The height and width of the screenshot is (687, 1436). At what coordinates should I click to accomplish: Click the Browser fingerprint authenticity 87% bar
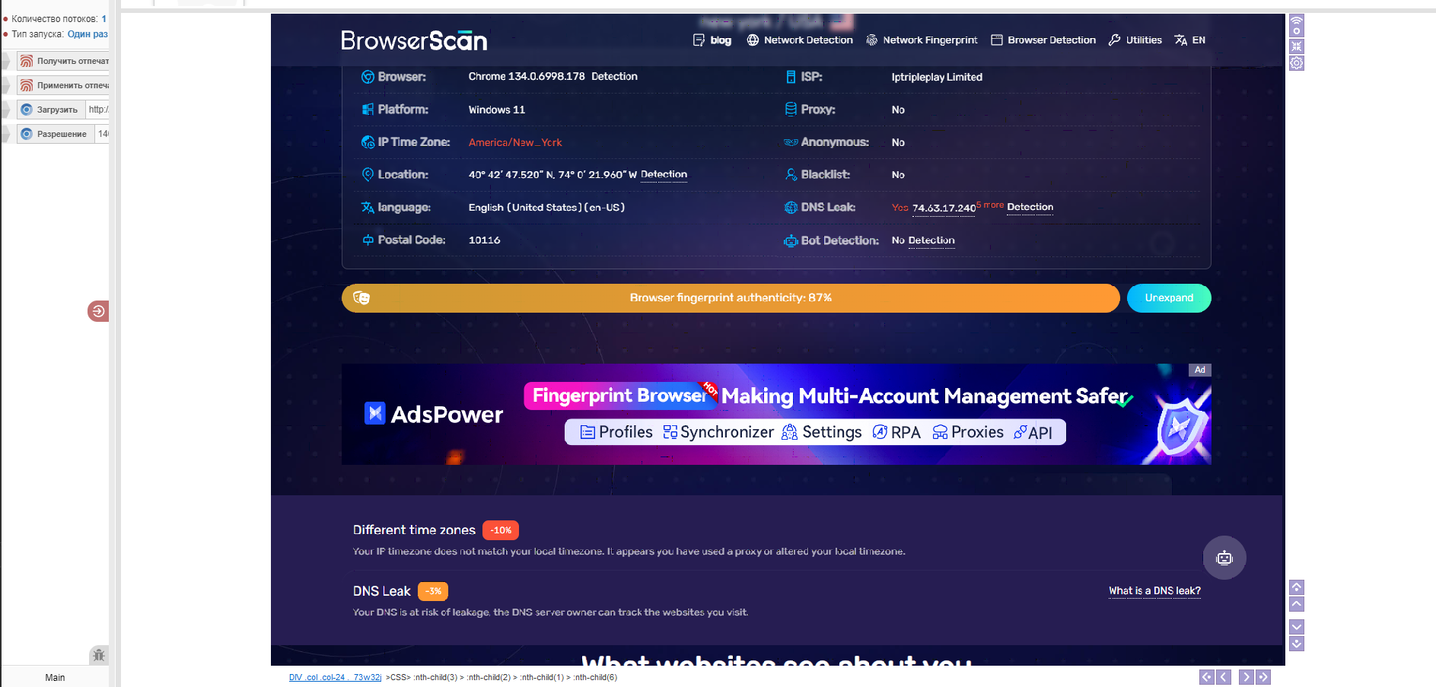tap(730, 298)
